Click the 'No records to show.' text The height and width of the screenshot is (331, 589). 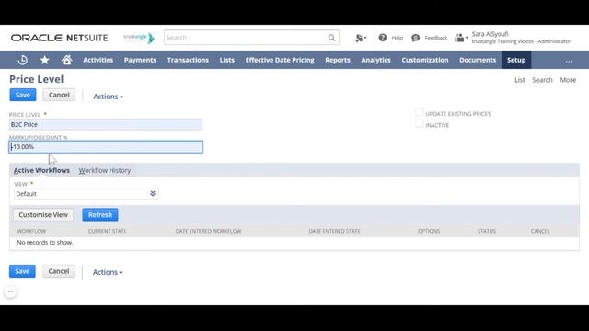point(45,243)
